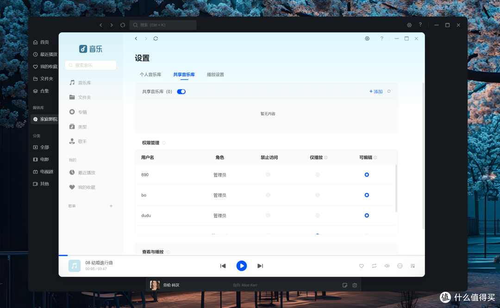
Task: Select 电视剧 category in background window
Action: coord(44,172)
